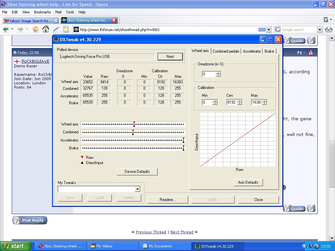
Task: Open the Google search dropdown arrow
Action: 320,30
